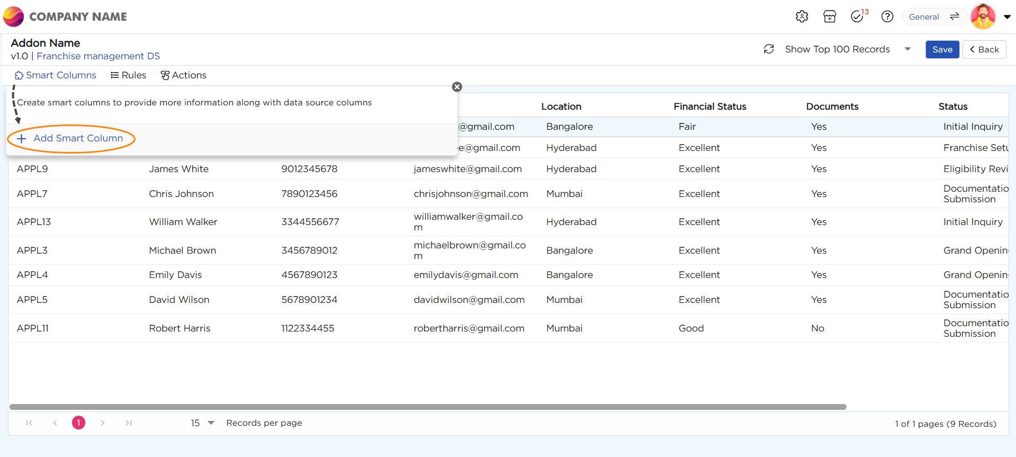Go to the last page of records
Viewport: 1016px width, 457px height.
click(129, 423)
